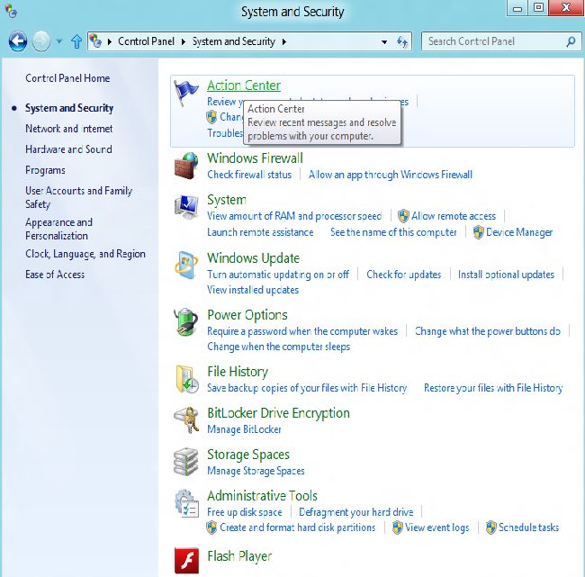This screenshot has width=585, height=577.
Task: Click Restore your files with File History
Action: (x=493, y=388)
